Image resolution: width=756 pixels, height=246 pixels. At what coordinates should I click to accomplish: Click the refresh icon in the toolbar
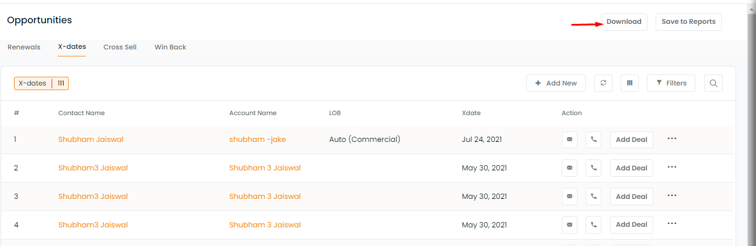pyautogui.click(x=603, y=83)
